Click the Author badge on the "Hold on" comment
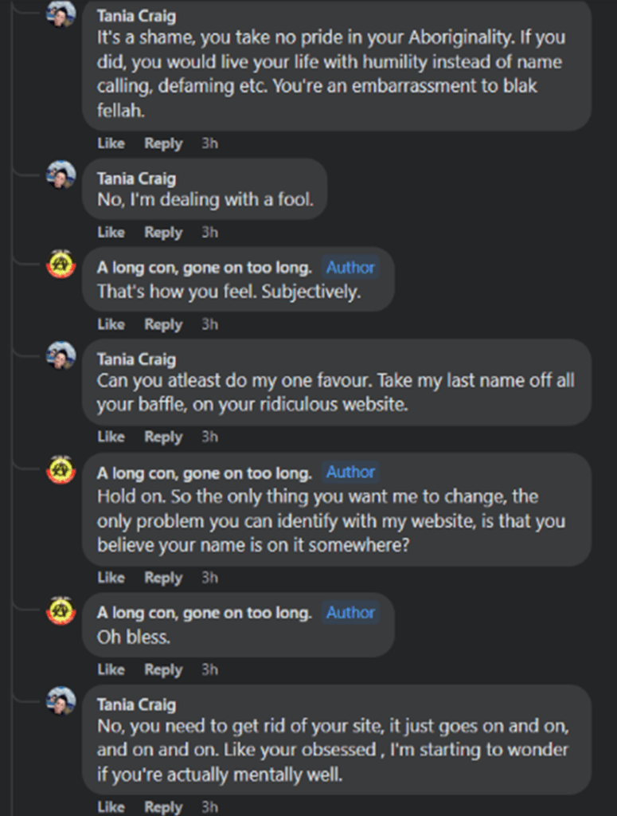The width and height of the screenshot is (617, 816). [x=350, y=473]
